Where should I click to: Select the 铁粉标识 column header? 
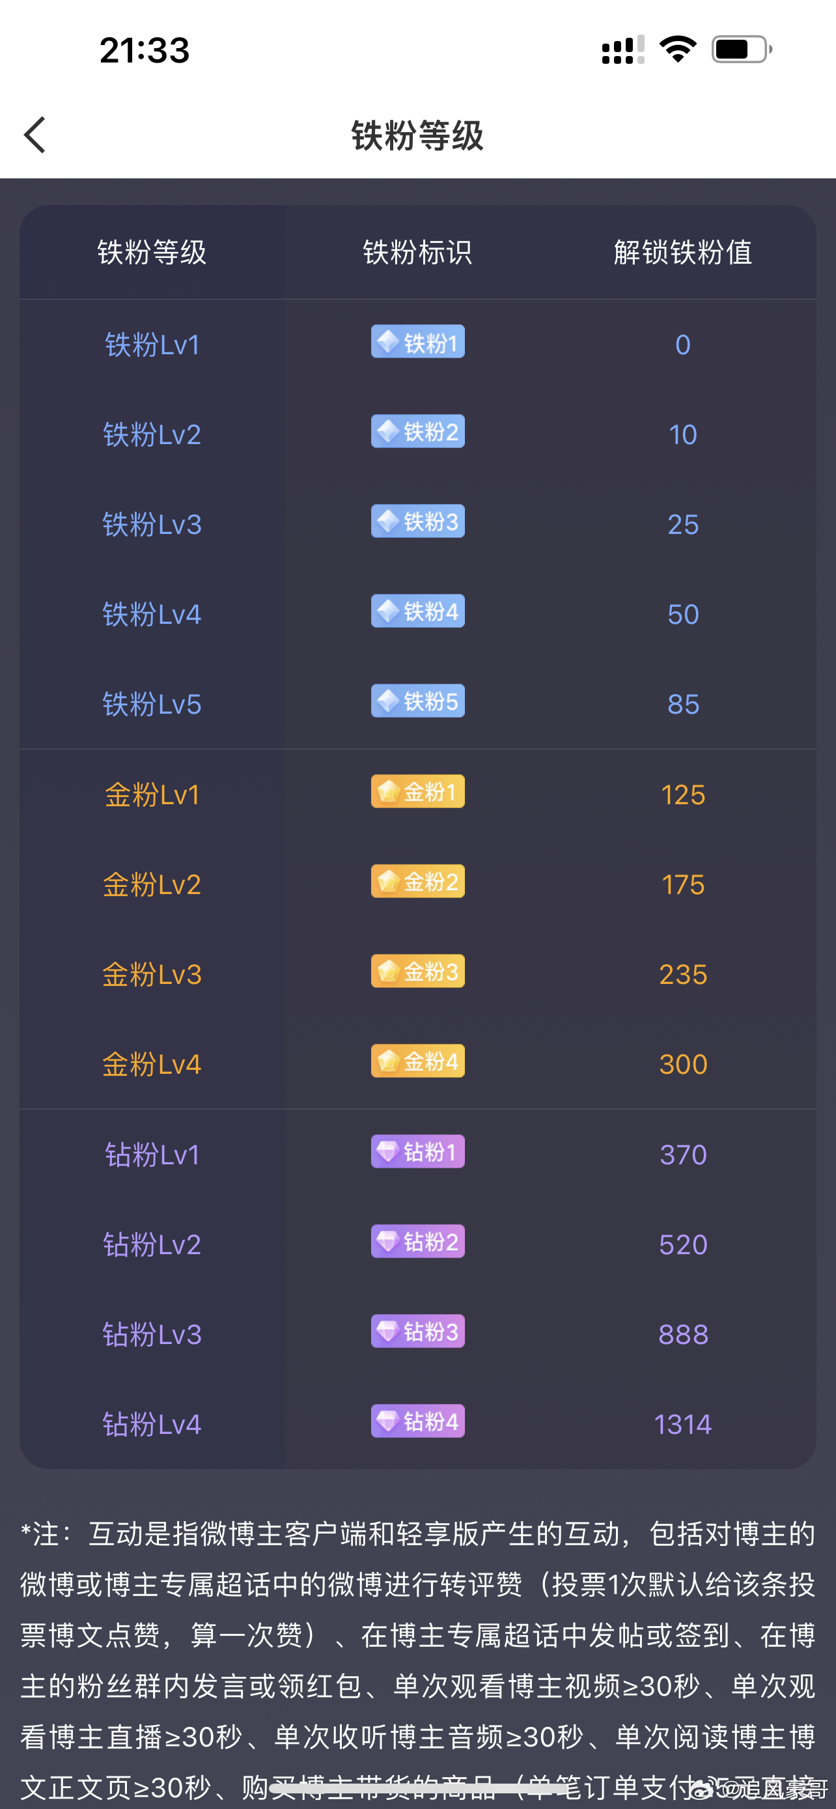417,253
